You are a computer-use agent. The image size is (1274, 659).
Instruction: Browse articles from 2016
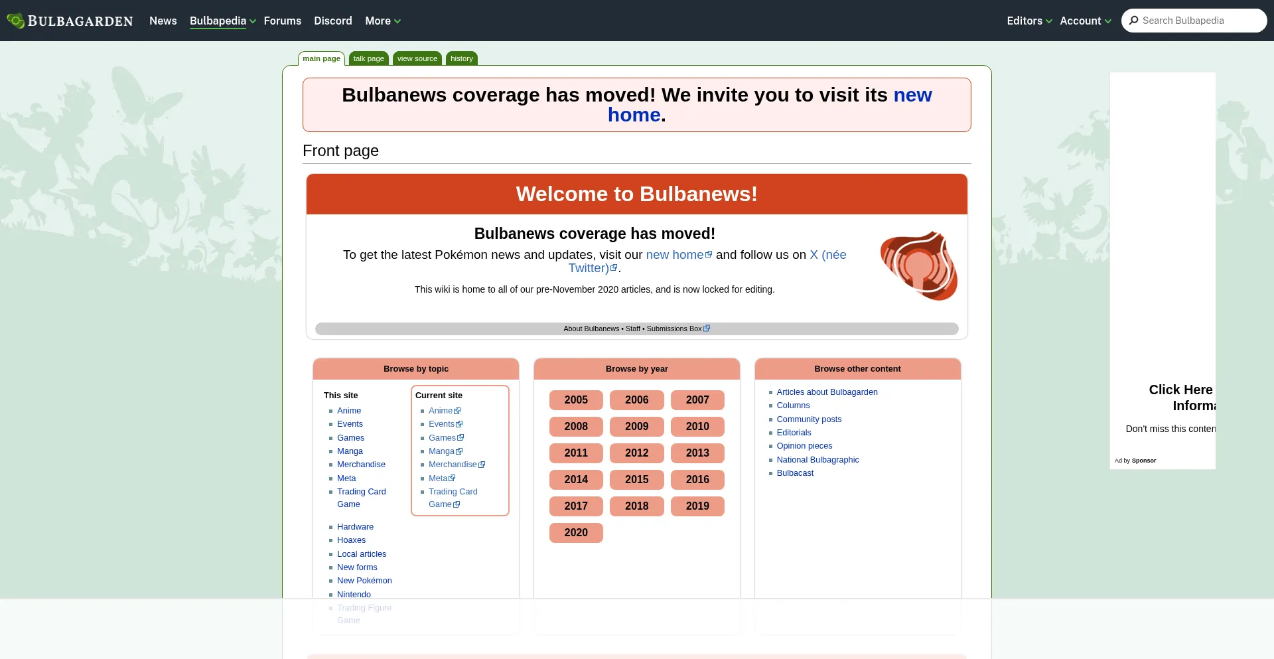(697, 480)
